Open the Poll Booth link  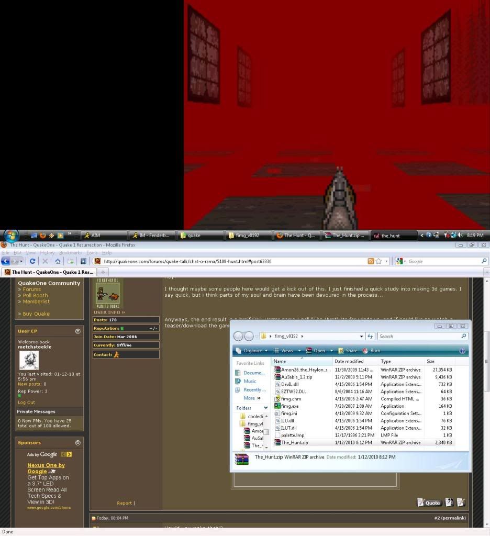point(35,295)
